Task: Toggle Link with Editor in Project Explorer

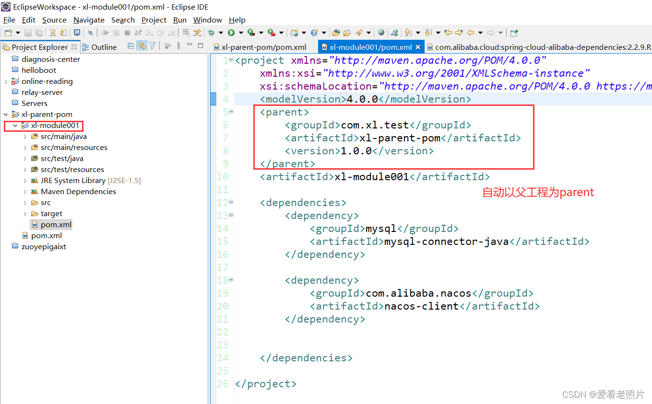Action: [x=142, y=46]
